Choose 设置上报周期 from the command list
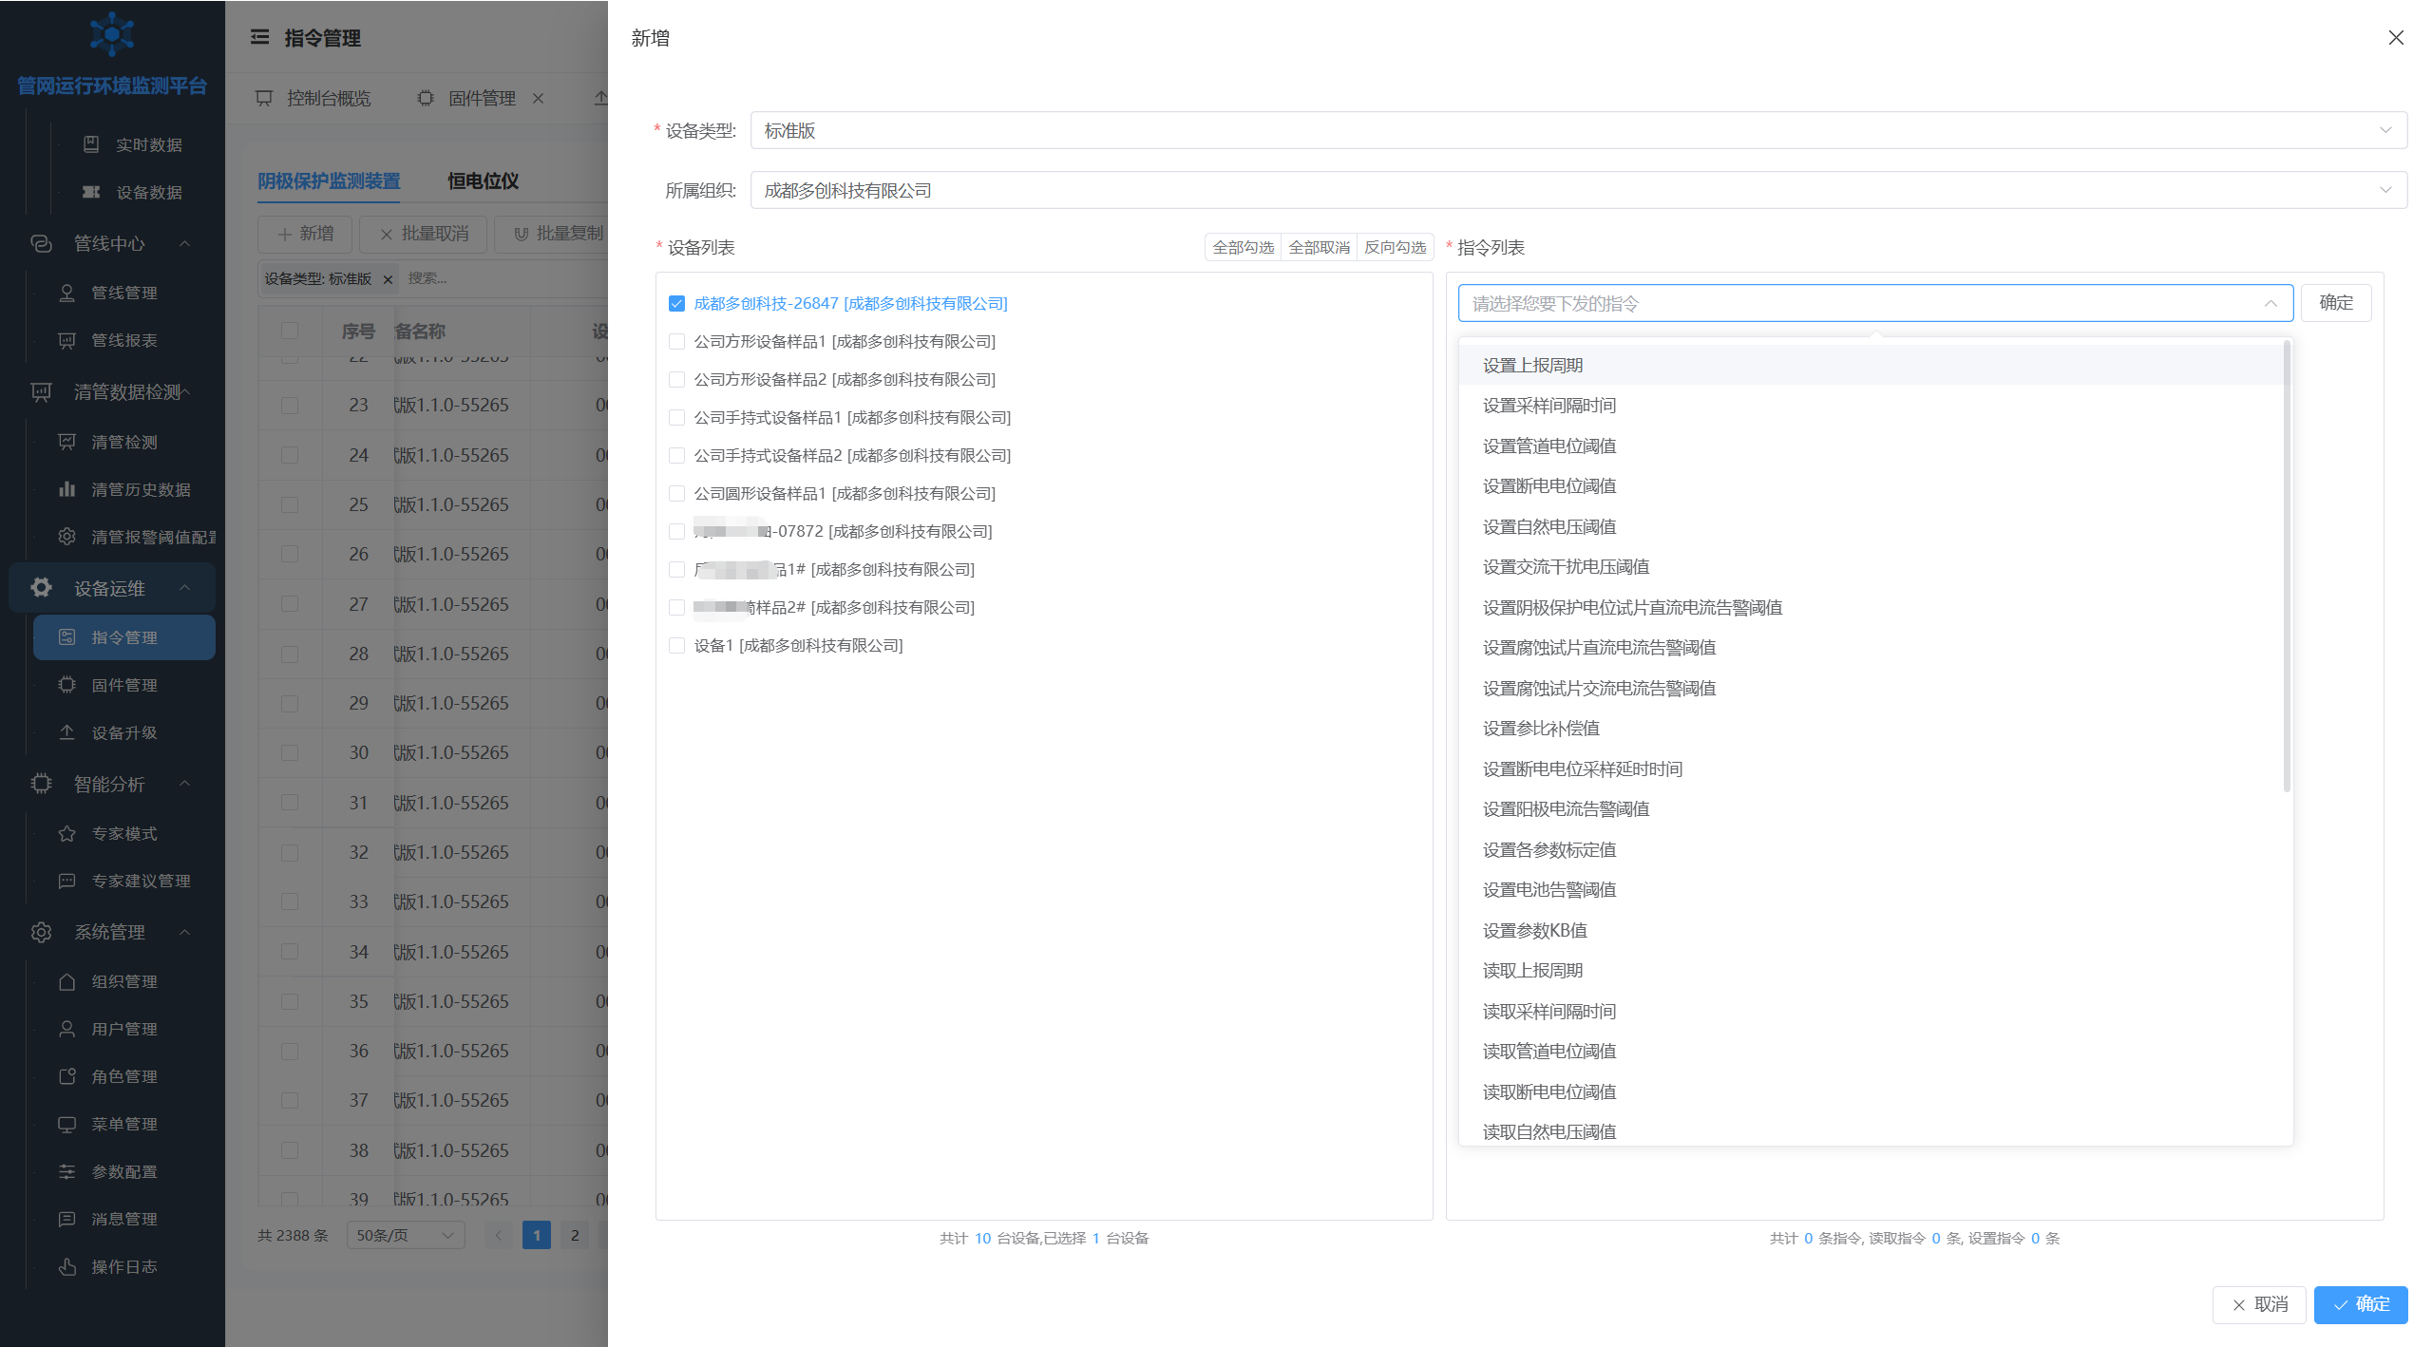The height and width of the screenshot is (1347, 2432). pyautogui.click(x=1871, y=365)
